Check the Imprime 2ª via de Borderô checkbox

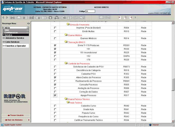pyautogui.click(x=55, y=28)
